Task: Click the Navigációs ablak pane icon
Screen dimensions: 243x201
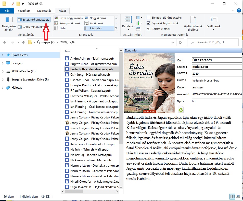Action: point(9,20)
